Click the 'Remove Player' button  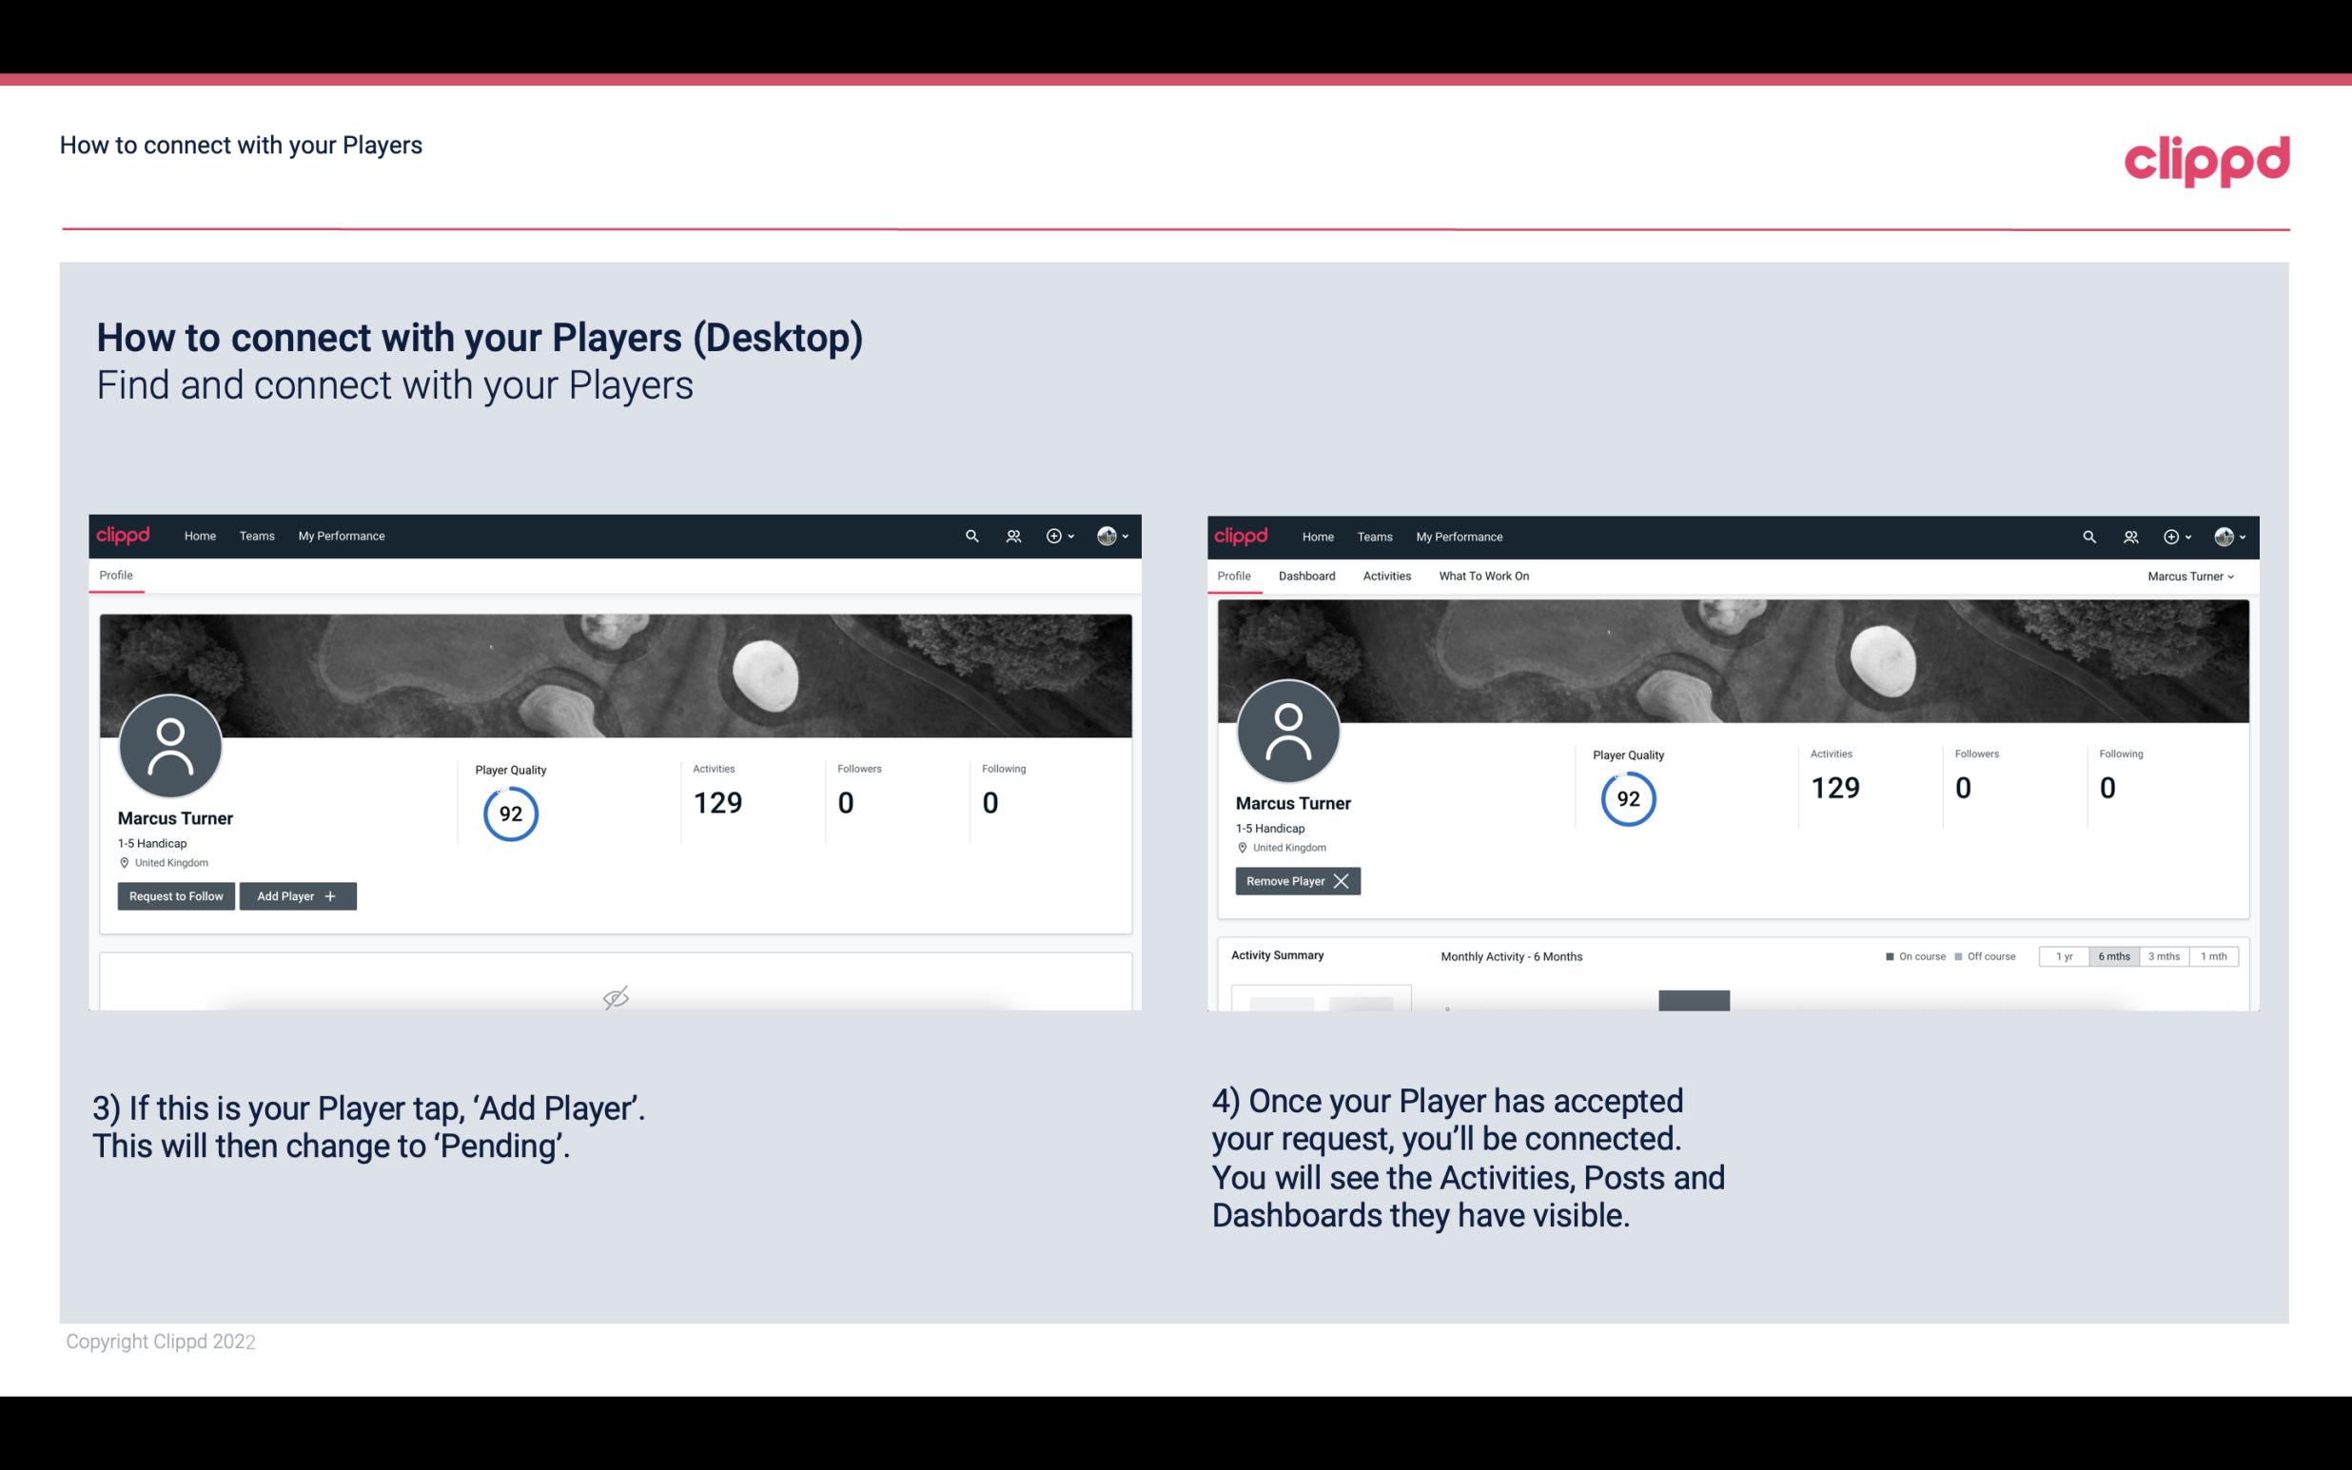pos(1295,881)
